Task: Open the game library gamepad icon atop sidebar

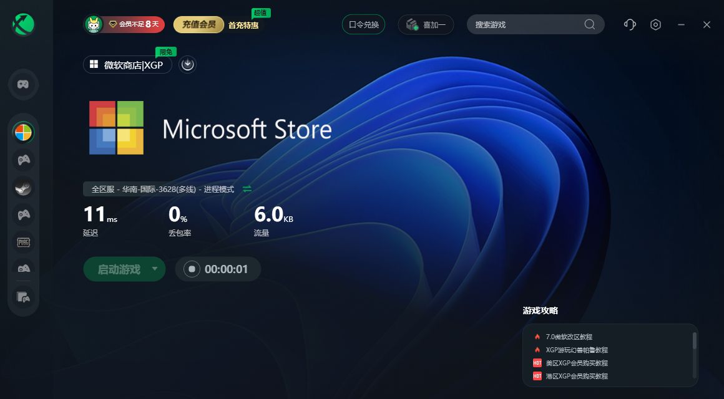Action: [23, 84]
